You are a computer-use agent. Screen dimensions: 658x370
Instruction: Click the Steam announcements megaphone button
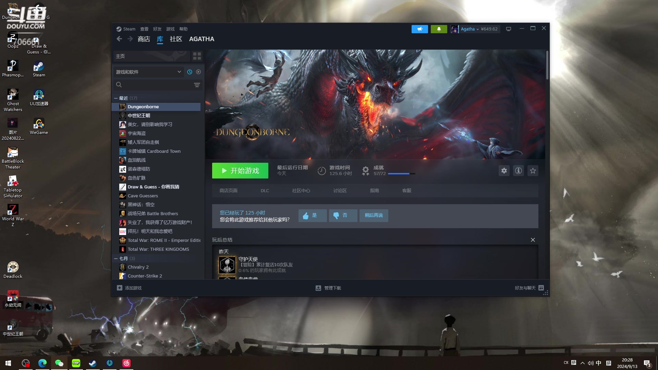tap(419, 29)
